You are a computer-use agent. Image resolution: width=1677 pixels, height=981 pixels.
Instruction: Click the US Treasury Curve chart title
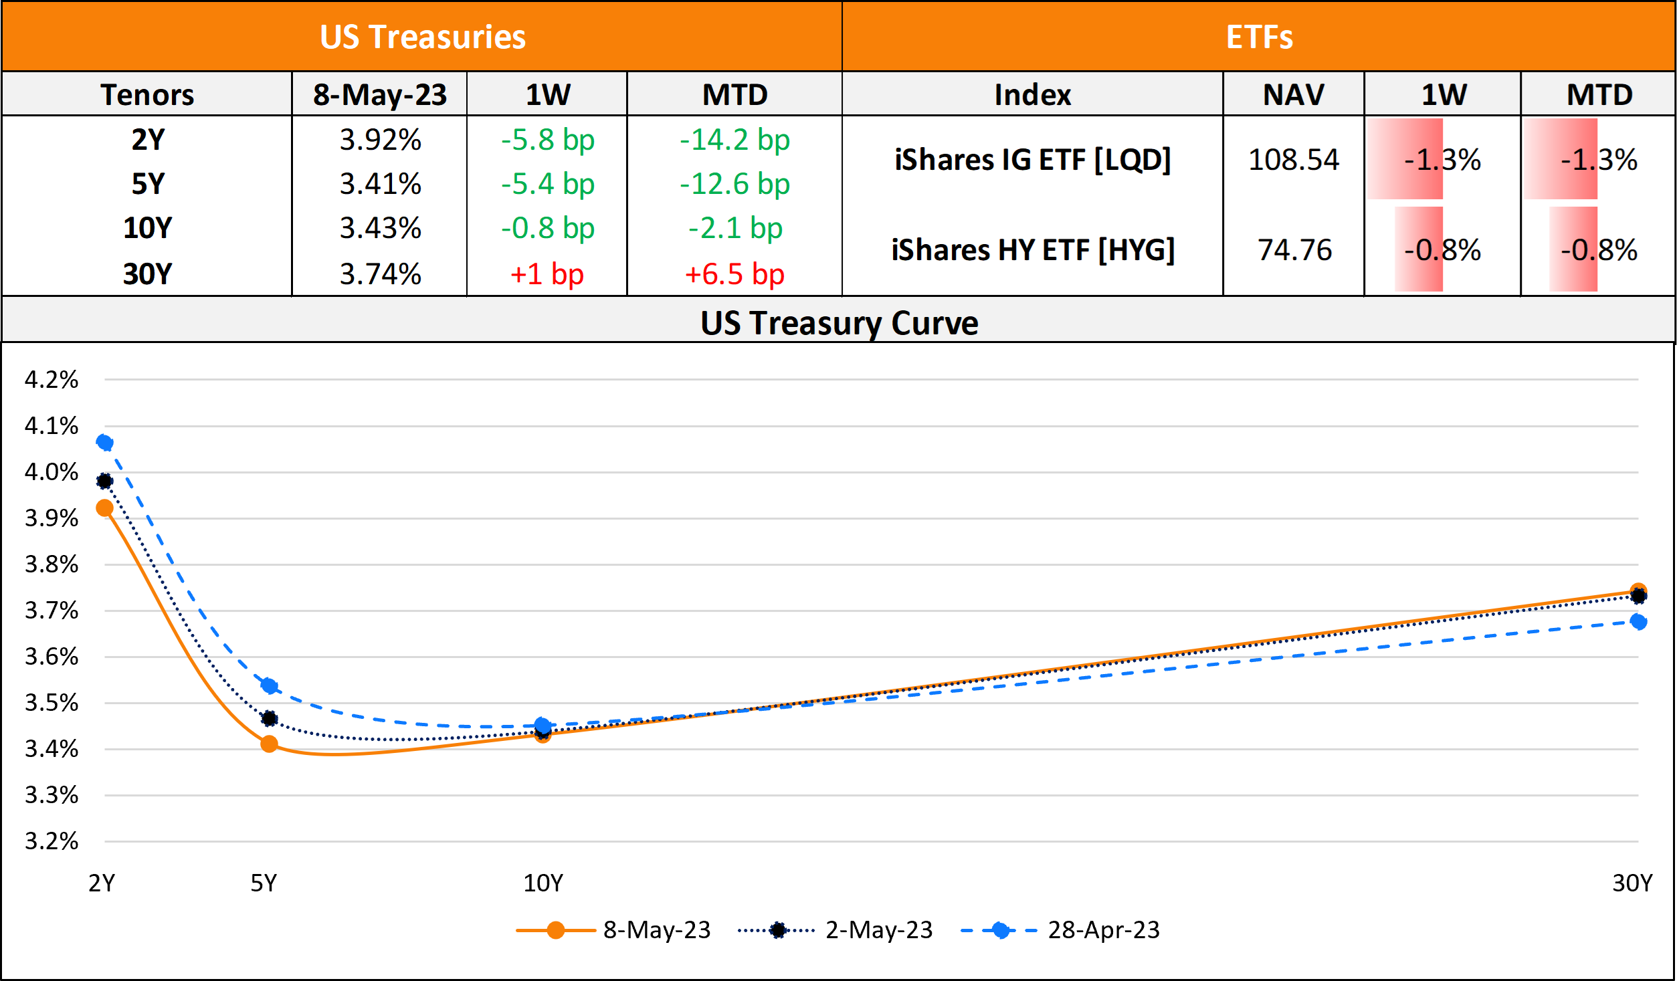(x=839, y=323)
